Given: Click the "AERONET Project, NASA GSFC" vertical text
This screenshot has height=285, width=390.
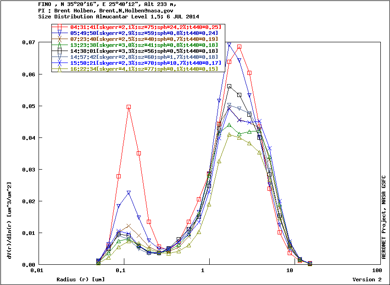Looking at the screenshot, I should 384,218.
